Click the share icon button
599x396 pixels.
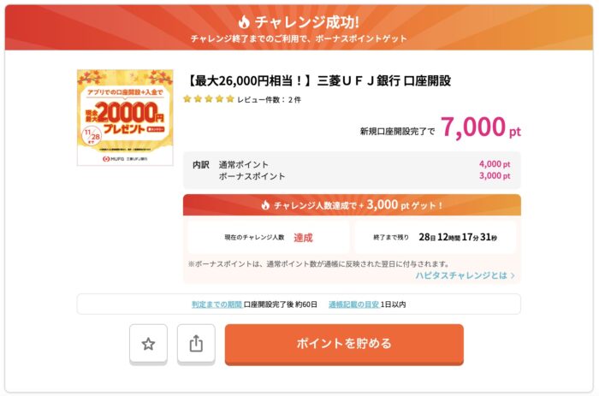pos(196,344)
